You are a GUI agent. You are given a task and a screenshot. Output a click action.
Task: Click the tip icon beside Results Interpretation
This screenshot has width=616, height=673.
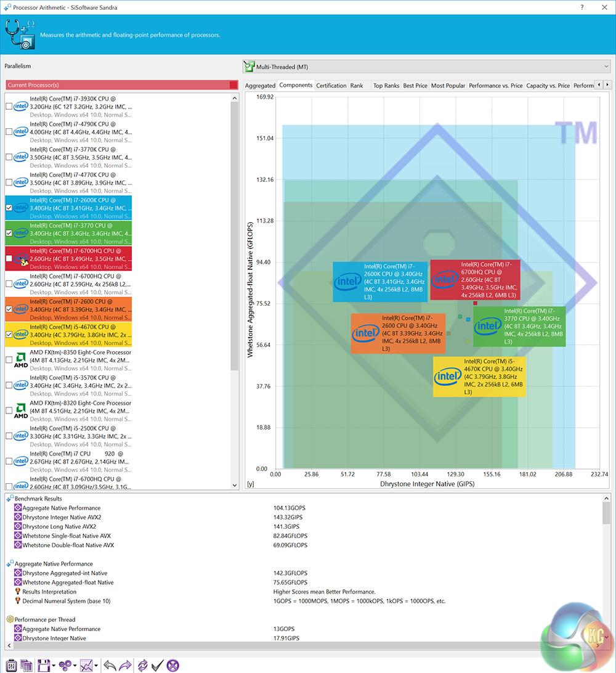pos(18,592)
